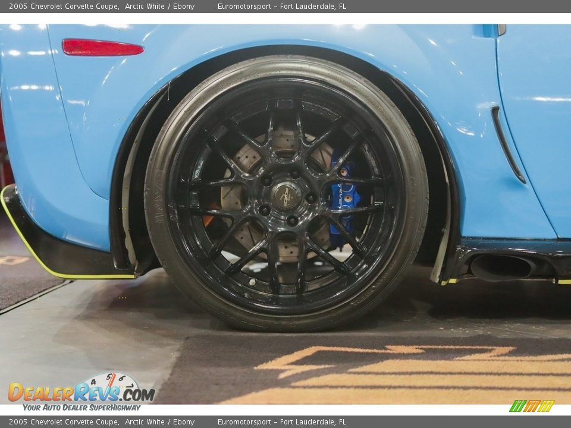Click the speedometer graphic in DealerRevs logo

pos(113,382)
